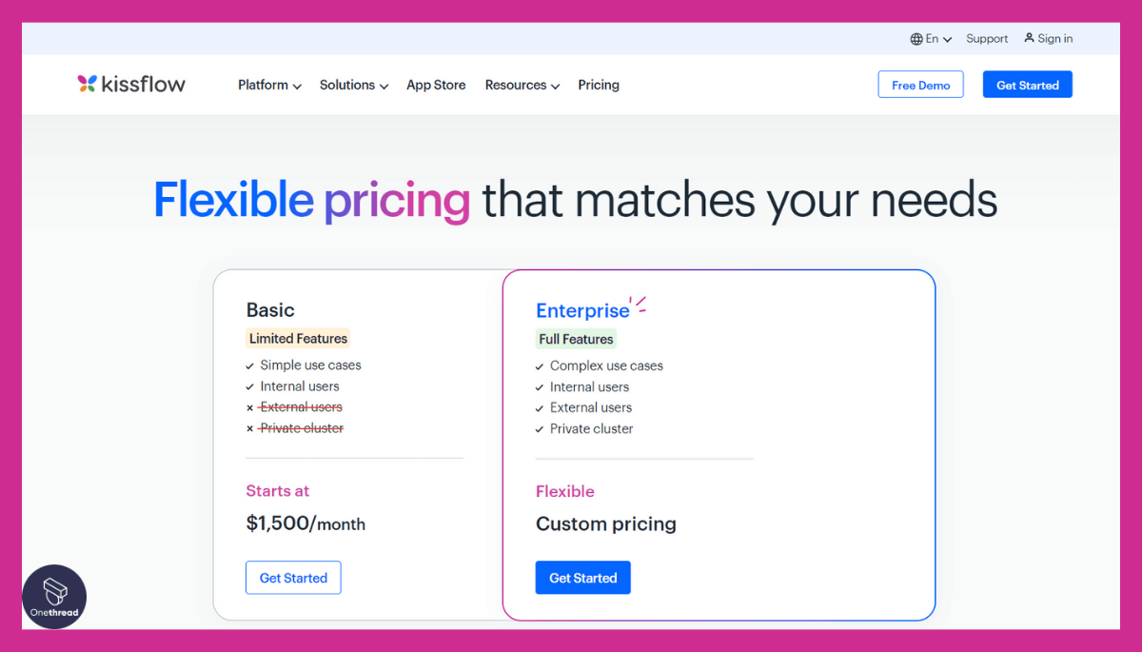The height and width of the screenshot is (652, 1142).
Task: Click the globe language icon
Action: click(x=916, y=39)
